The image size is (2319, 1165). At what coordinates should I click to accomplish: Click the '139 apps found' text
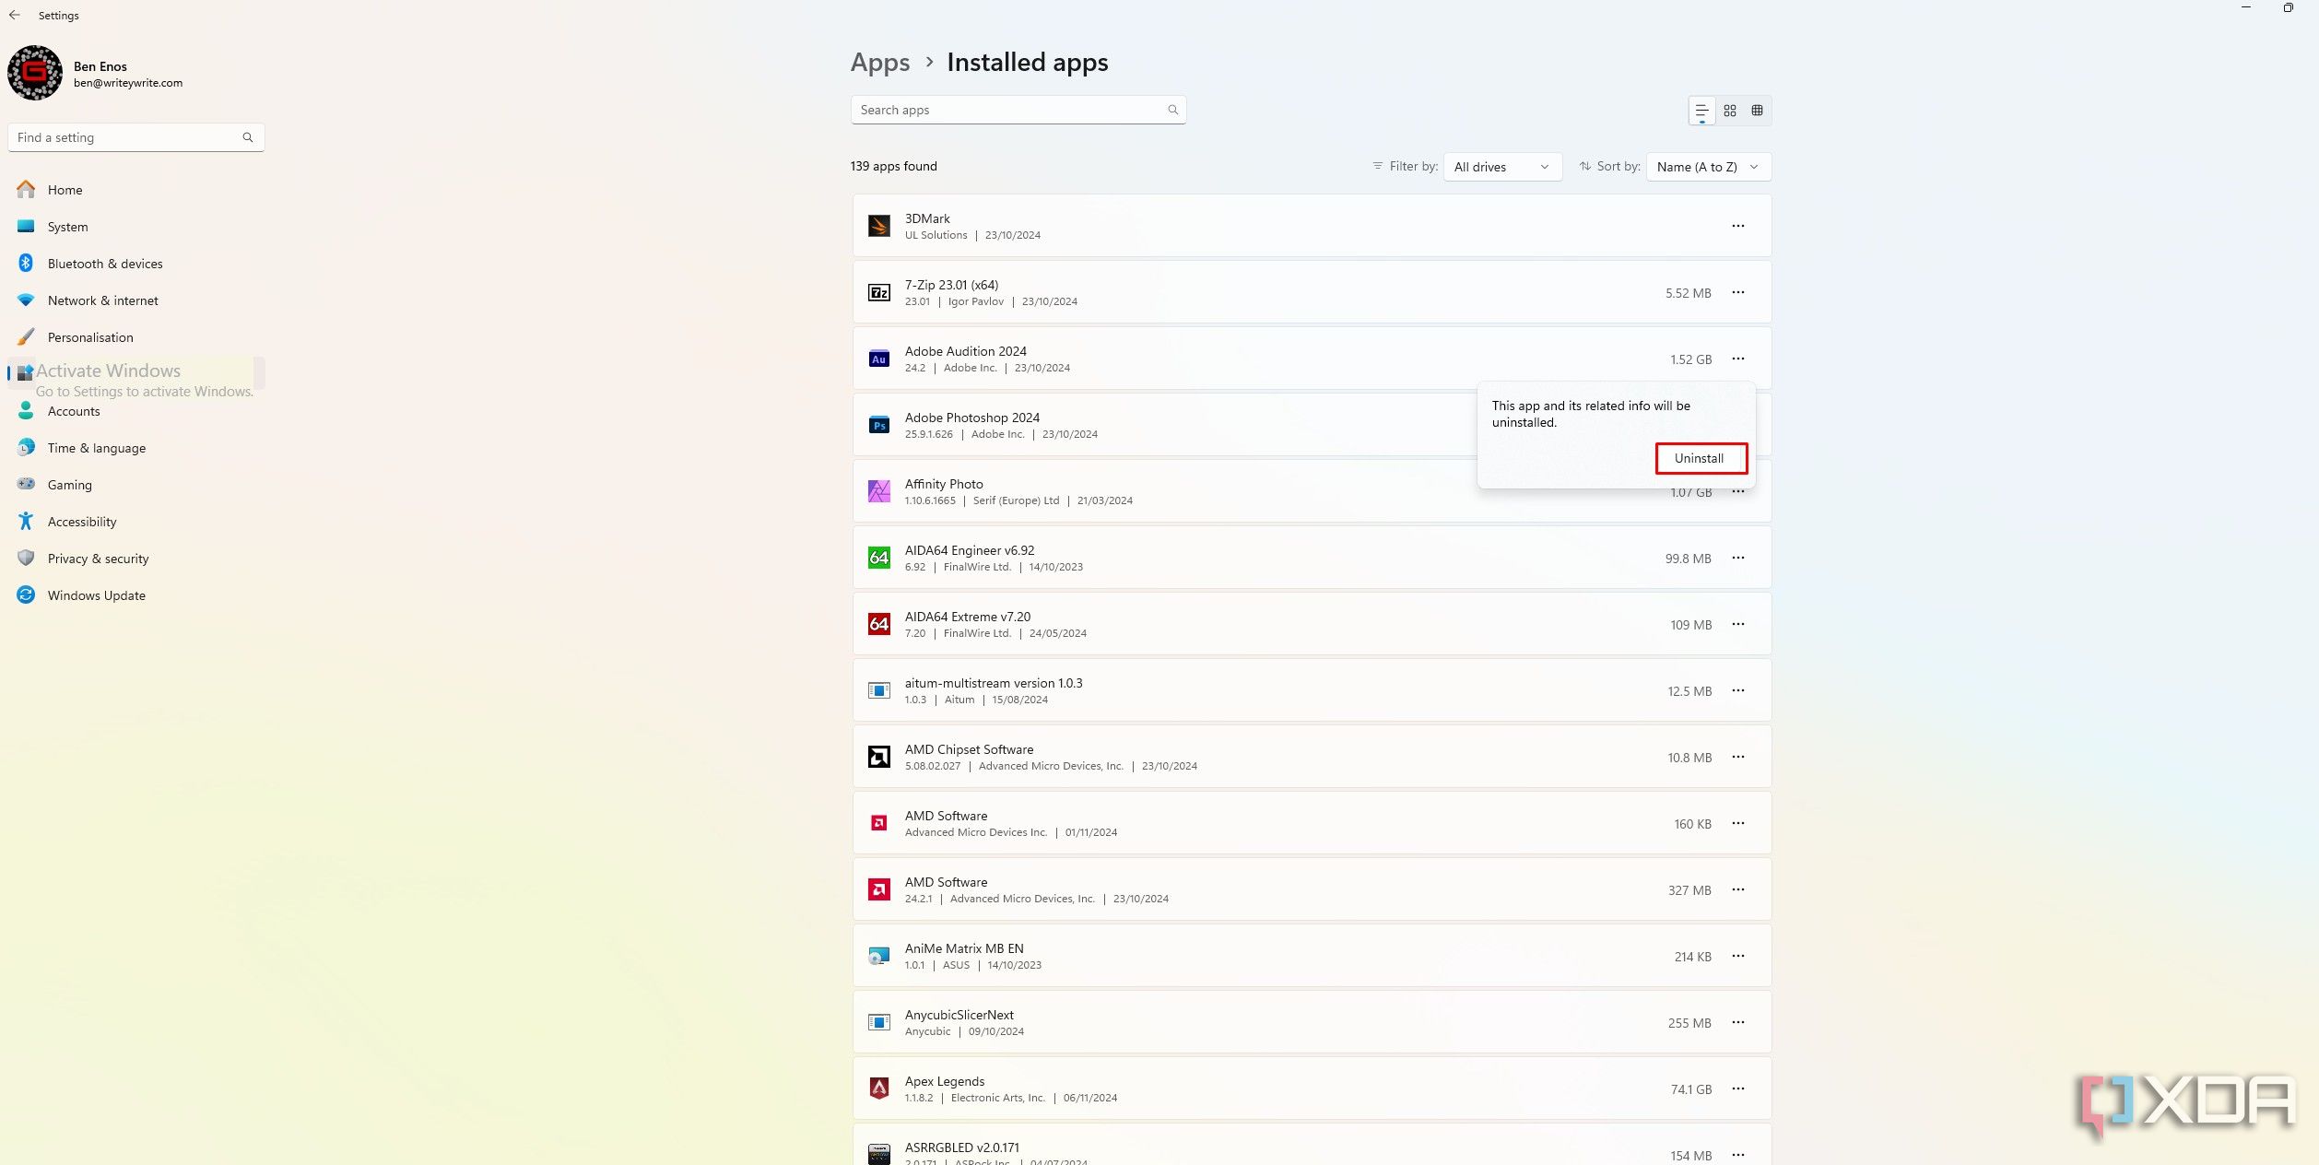tap(893, 166)
